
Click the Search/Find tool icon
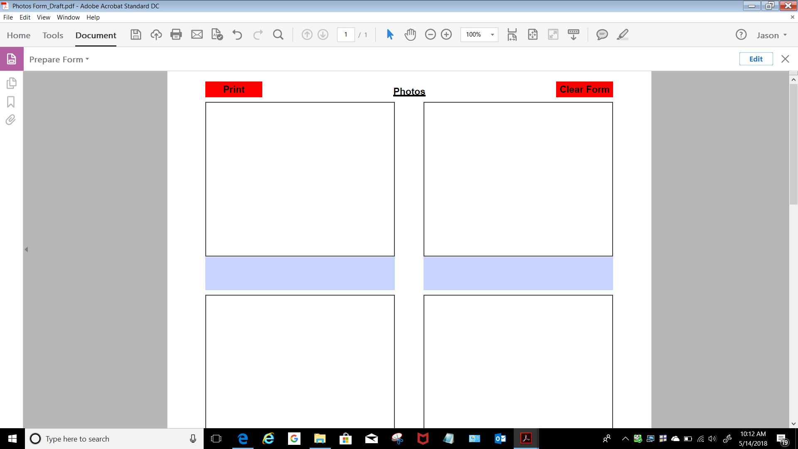pyautogui.click(x=278, y=35)
